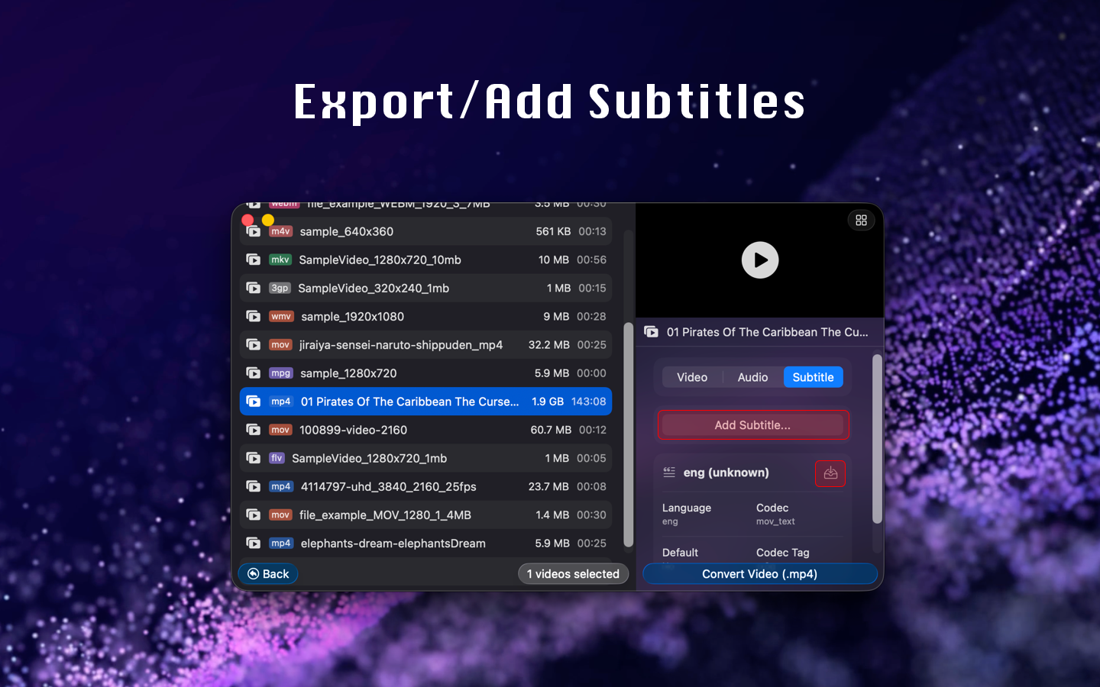Switch to the Audio tab

click(752, 377)
